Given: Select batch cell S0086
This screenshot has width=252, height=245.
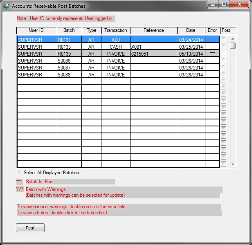Looking at the screenshot, I should click(x=69, y=61).
